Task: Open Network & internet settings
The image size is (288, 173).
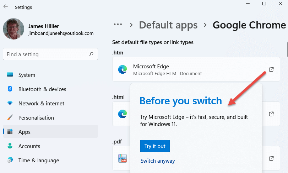Action: 50,104
